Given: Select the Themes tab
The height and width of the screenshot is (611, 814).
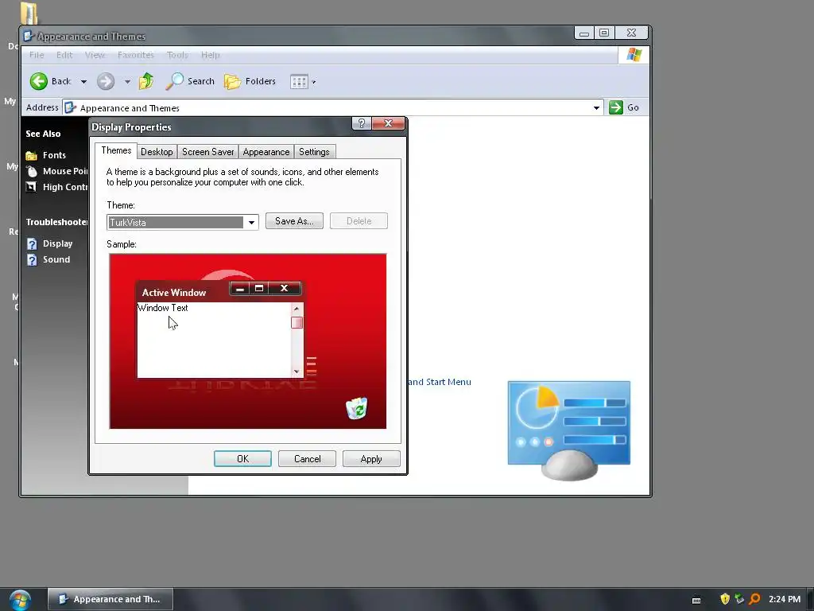Looking at the screenshot, I should point(116,150).
